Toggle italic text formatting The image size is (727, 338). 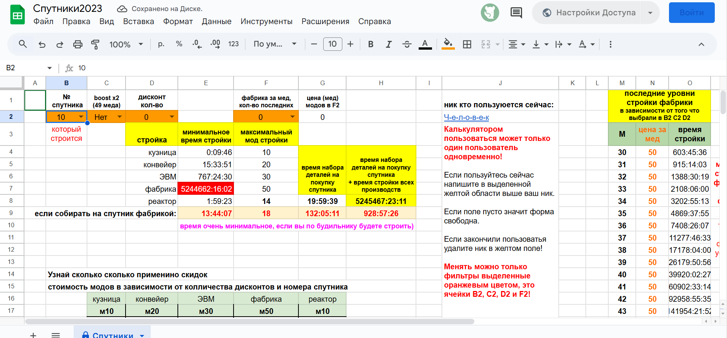click(388, 44)
